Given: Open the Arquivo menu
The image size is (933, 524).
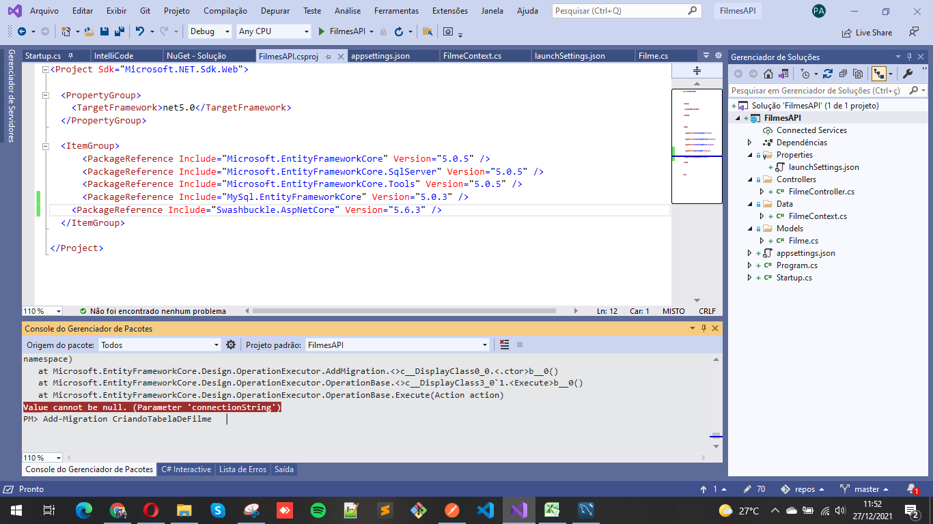Looking at the screenshot, I should (x=44, y=11).
